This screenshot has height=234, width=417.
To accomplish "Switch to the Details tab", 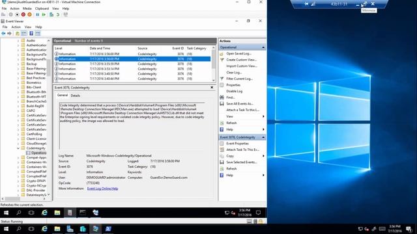I will [76, 96].
